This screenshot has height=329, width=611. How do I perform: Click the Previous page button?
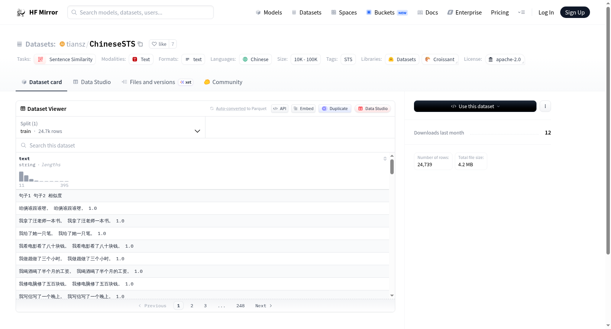click(152, 306)
